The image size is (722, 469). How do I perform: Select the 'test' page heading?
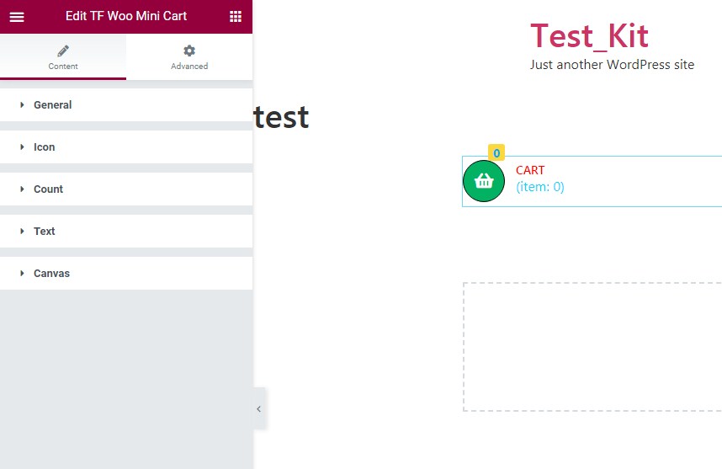[281, 117]
